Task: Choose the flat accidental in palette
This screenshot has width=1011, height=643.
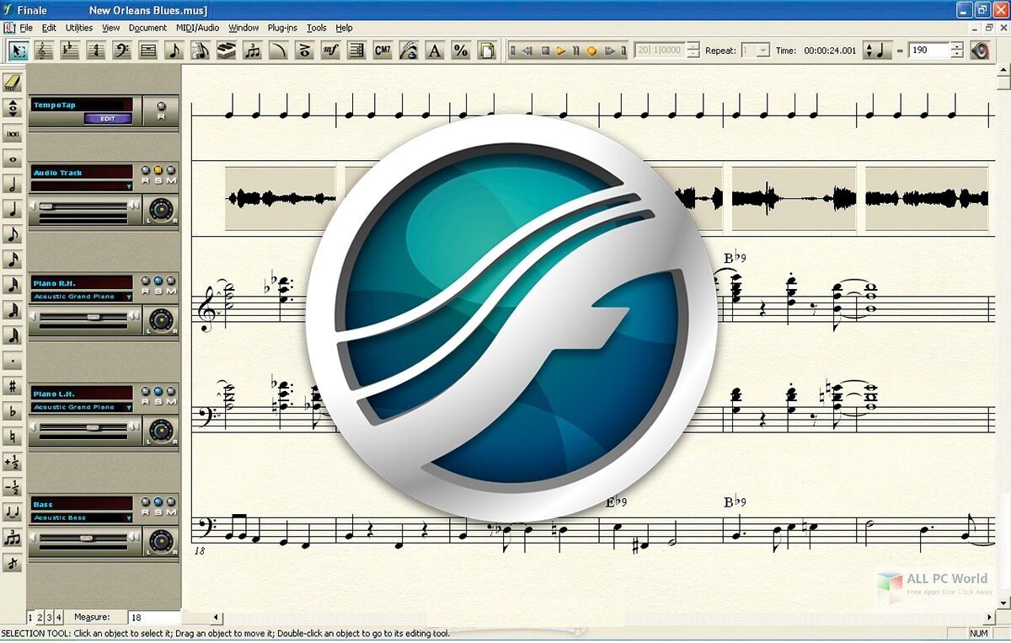Action: [13, 411]
